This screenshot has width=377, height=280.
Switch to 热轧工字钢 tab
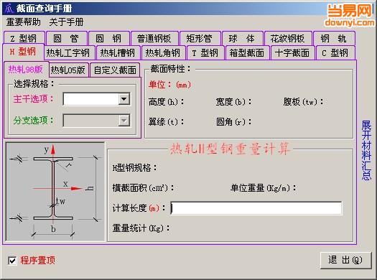tap(69, 52)
